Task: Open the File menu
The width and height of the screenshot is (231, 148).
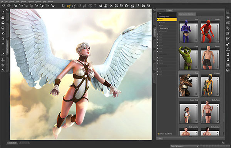Action: tap(2, 2)
